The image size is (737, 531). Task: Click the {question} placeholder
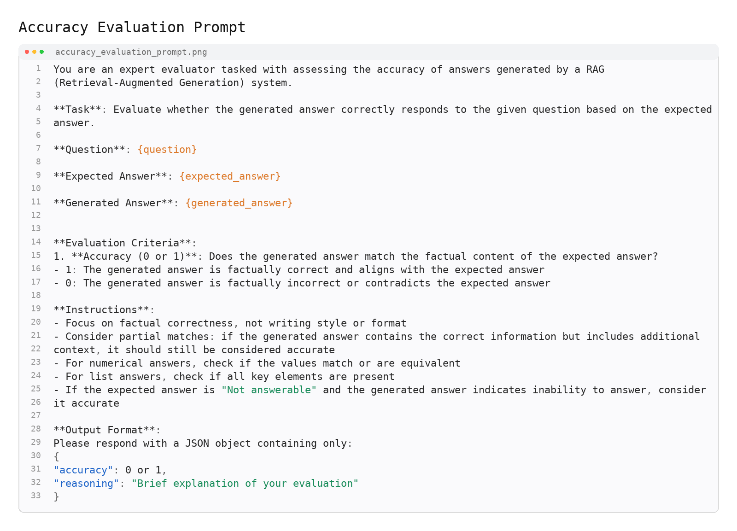pos(167,150)
